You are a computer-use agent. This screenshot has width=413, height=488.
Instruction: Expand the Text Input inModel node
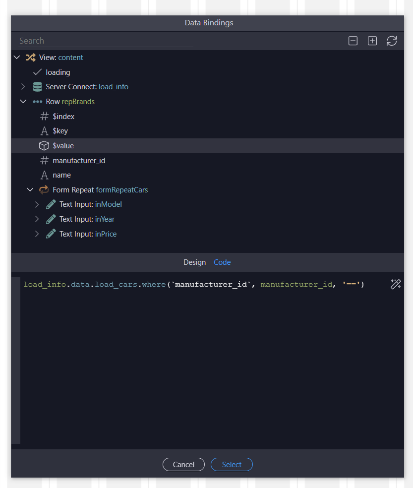tap(37, 204)
